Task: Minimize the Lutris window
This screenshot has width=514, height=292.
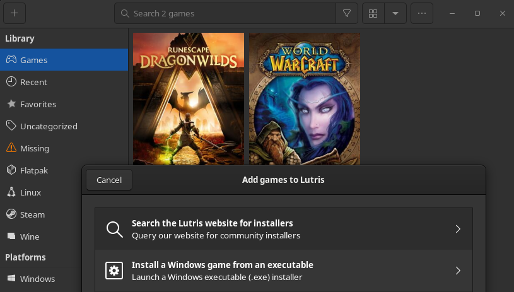Action: pos(452,13)
